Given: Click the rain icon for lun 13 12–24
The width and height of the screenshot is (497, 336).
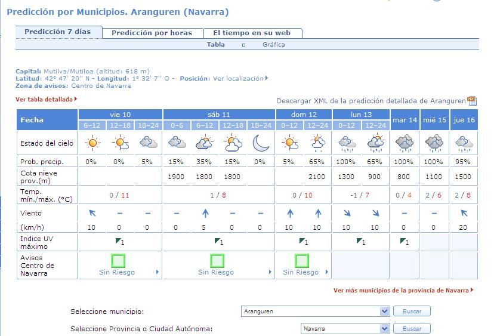Looking at the screenshot, I should pyautogui.click(x=376, y=143).
